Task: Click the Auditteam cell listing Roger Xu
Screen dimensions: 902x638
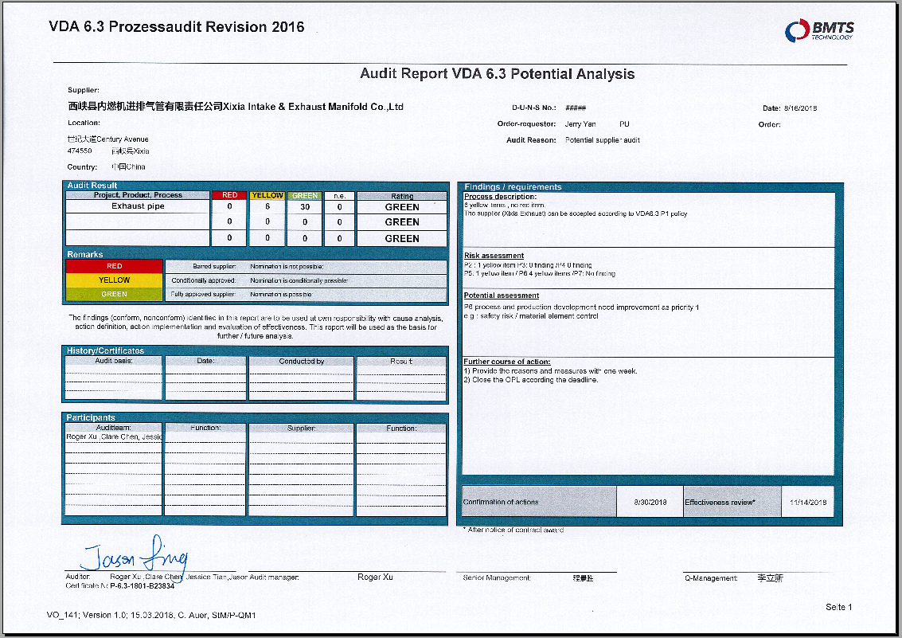Action: coord(113,437)
